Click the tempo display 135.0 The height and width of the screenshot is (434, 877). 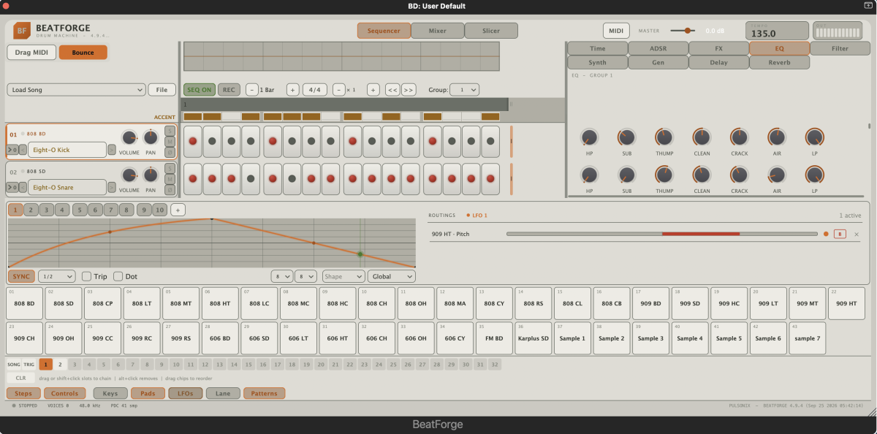776,31
